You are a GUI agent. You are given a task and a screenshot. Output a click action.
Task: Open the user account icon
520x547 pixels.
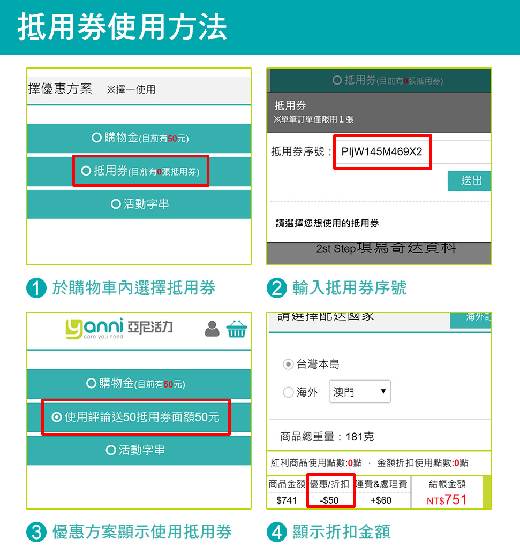[x=212, y=329]
